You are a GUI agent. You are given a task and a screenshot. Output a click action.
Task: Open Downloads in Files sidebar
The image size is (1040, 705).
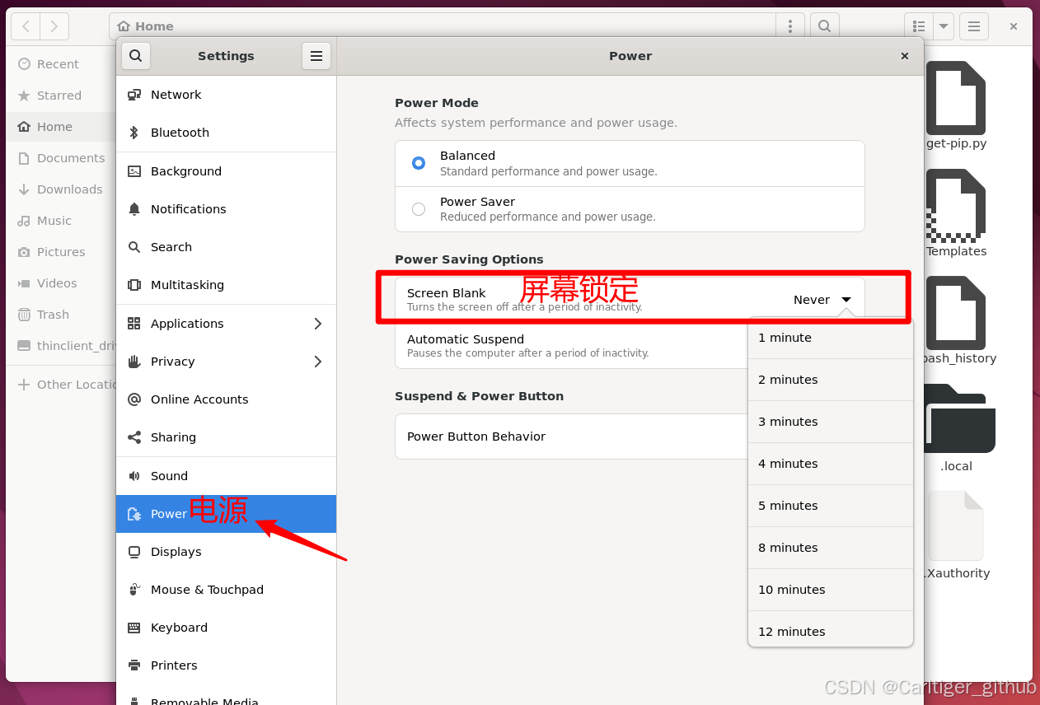coord(61,189)
